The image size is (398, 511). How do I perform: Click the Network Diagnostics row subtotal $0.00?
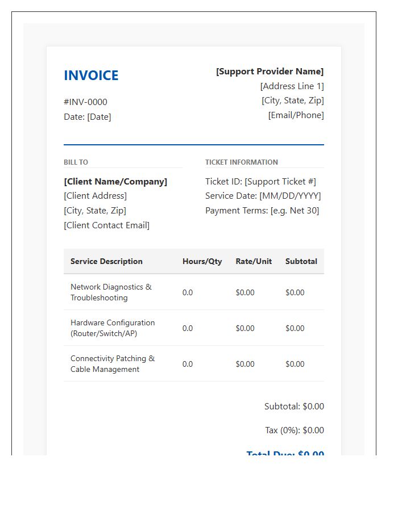click(x=295, y=292)
